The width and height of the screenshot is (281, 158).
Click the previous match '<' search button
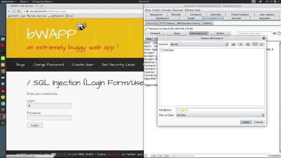154,156
